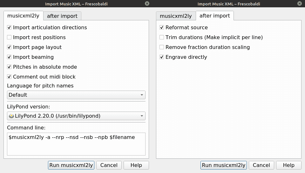Toggle the Import page layout option
The image size is (305, 173).
click(x=9, y=47)
